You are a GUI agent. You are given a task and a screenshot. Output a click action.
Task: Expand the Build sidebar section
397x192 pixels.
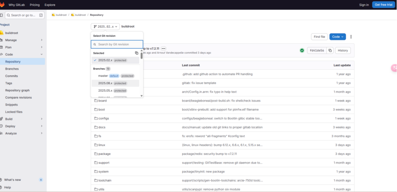(x=22, y=119)
